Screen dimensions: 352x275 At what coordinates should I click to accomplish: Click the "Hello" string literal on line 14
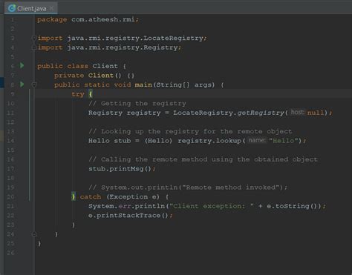(284, 141)
